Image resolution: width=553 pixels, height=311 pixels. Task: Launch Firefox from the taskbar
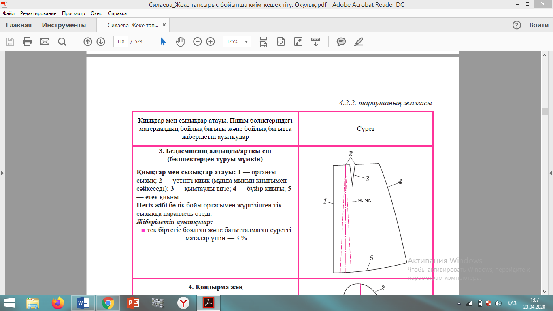(58, 302)
